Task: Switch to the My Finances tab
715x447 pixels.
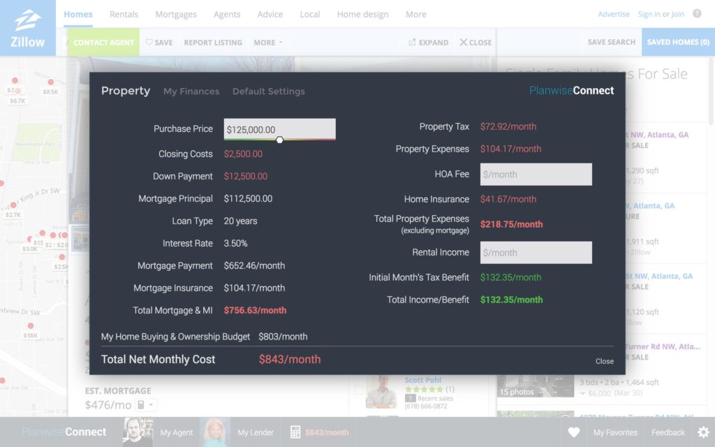Action: (x=191, y=91)
